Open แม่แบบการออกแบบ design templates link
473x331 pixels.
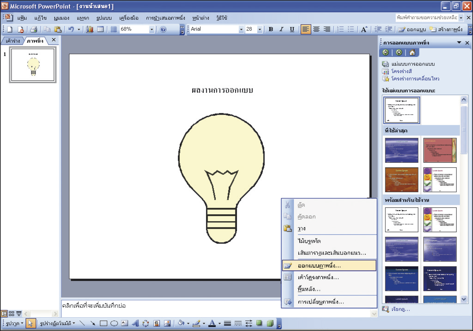click(x=413, y=64)
